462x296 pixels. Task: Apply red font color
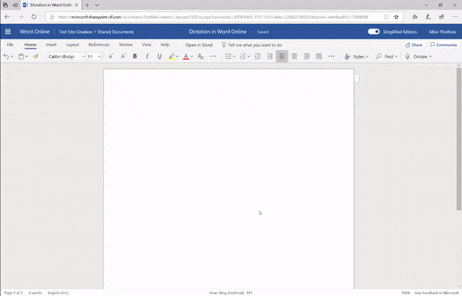click(x=186, y=56)
